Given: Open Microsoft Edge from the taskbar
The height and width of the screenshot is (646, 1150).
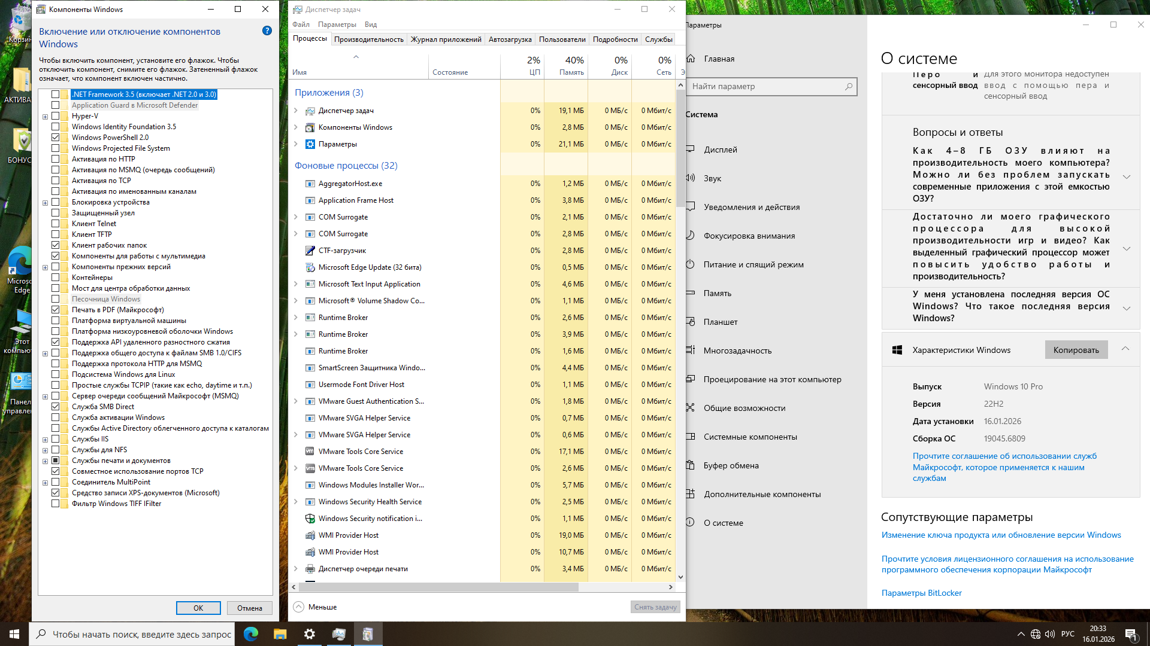Looking at the screenshot, I should tap(251, 634).
